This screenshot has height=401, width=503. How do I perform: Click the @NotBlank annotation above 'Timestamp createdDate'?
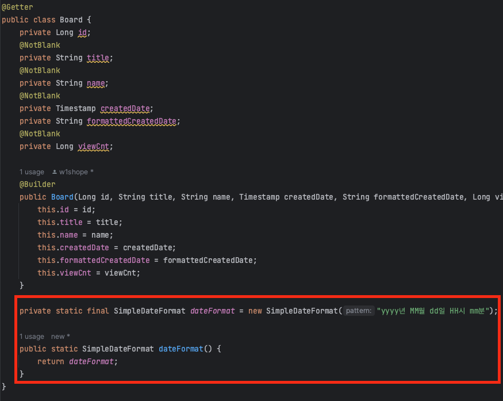click(40, 96)
